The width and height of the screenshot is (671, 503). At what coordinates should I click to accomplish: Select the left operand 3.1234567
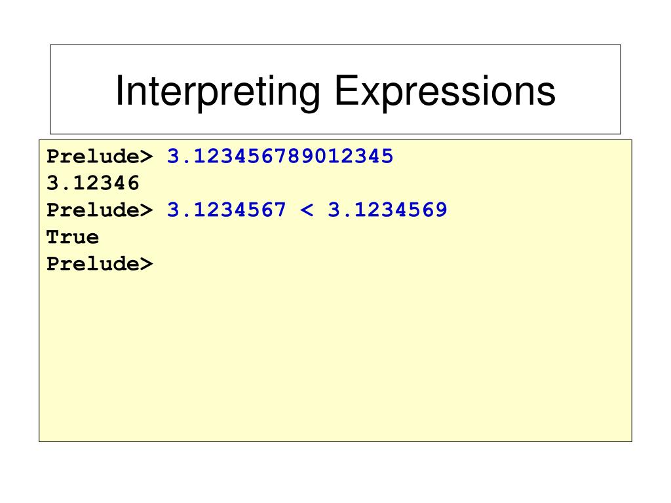(x=226, y=210)
